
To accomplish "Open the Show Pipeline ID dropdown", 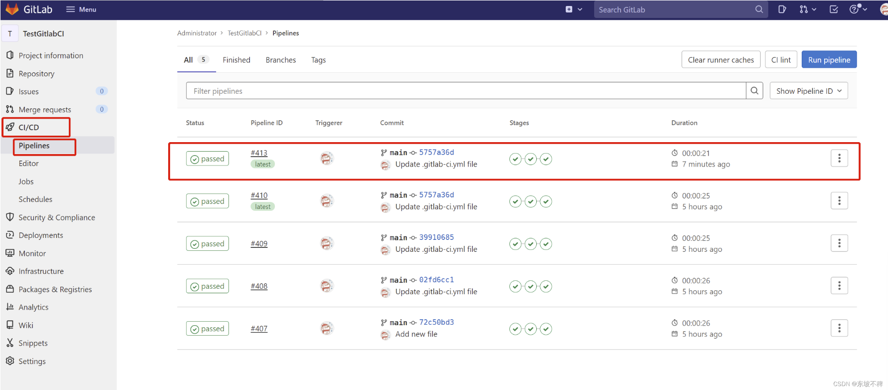I will pyautogui.click(x=809, y=91).
